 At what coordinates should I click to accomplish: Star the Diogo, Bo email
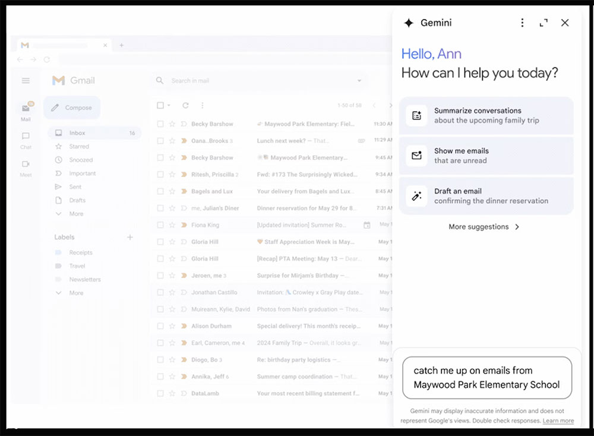click(172, 359)
